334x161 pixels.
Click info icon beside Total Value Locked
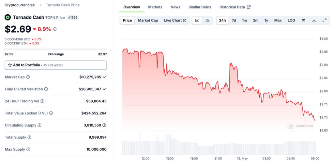51,113
